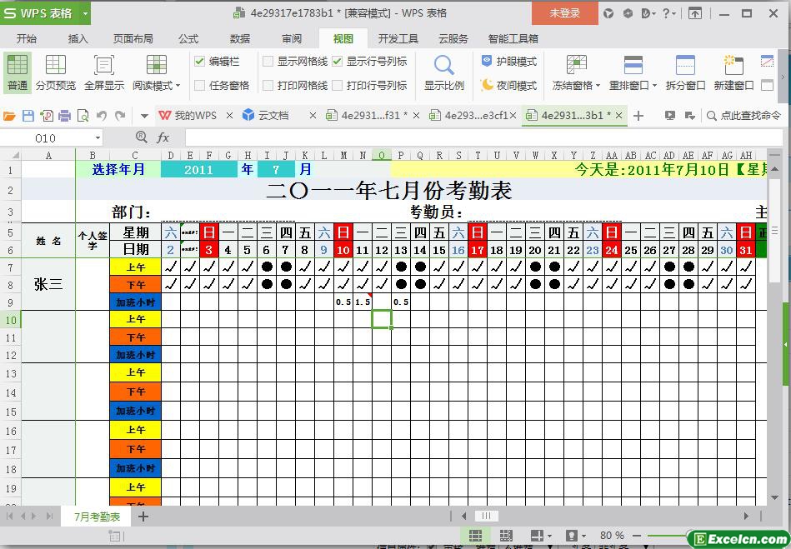Add a new sheet with plus button

tap(143, 517)
